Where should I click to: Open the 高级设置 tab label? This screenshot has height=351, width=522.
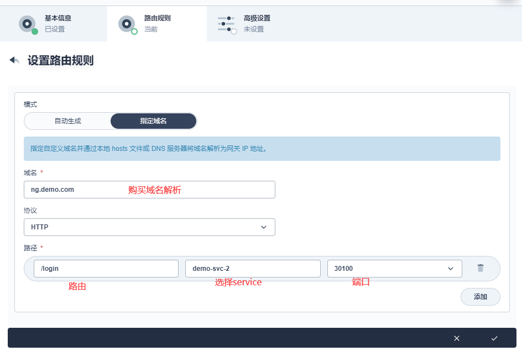pyautogui.click(x=257, y=18)
